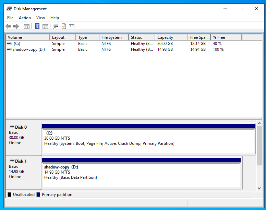Click the Disk Management title bar icon

9,9
